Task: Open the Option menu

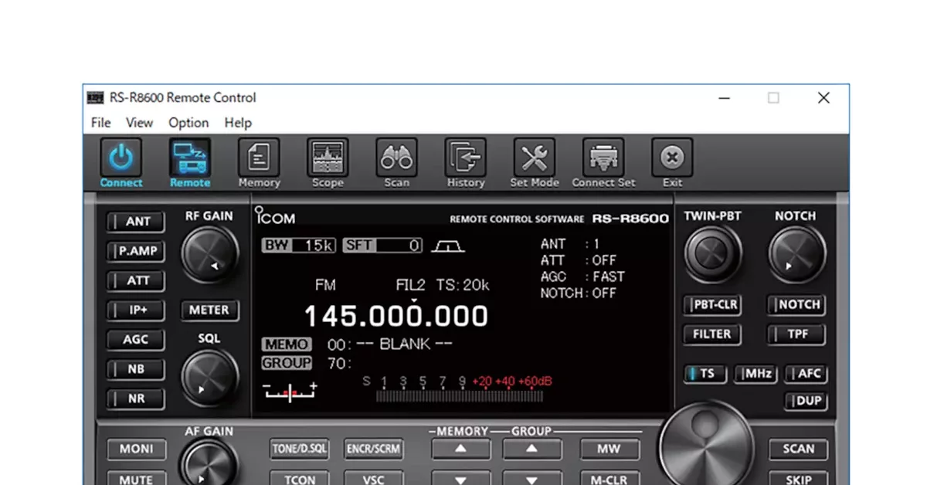Action: click(188, 123)
